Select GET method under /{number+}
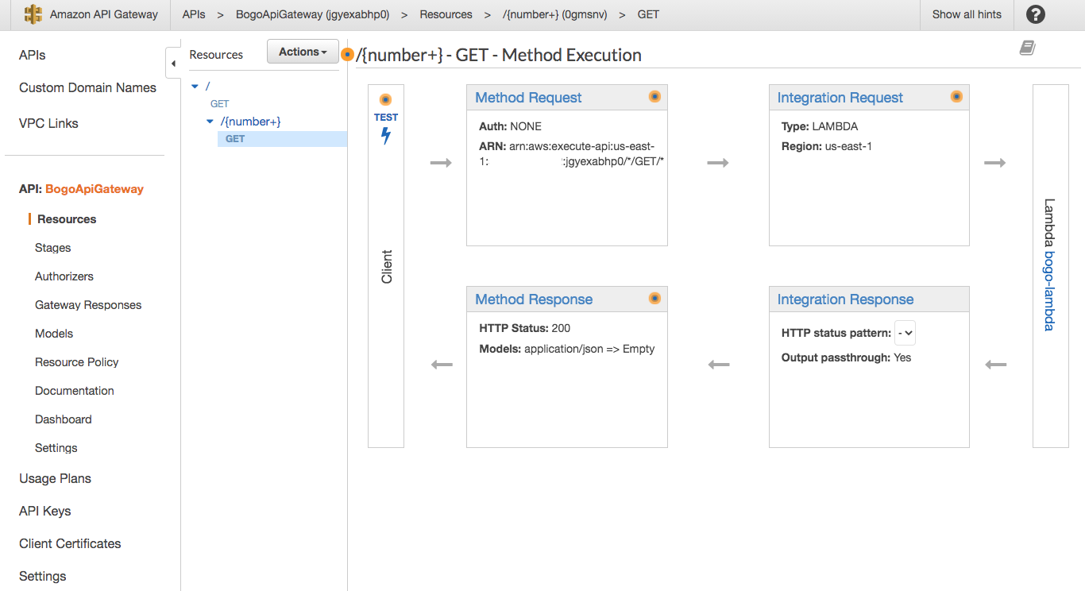This screenshot has height=591, width=1085. (x=235, y=138)
